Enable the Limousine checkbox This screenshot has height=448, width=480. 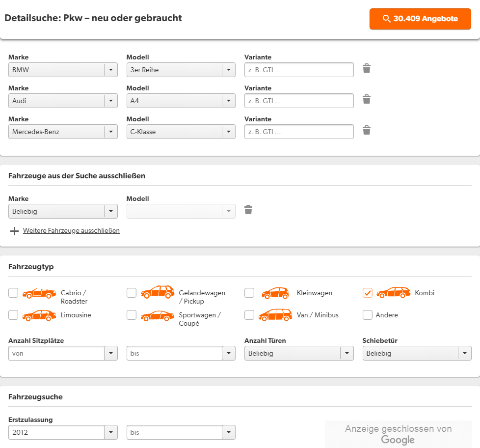point(13,315)
